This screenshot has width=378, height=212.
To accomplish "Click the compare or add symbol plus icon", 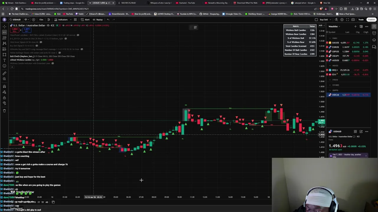I will [x=33, y=20].
